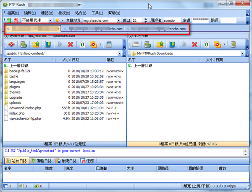Open the 檢視(V) menu

(x=64, y=13)
